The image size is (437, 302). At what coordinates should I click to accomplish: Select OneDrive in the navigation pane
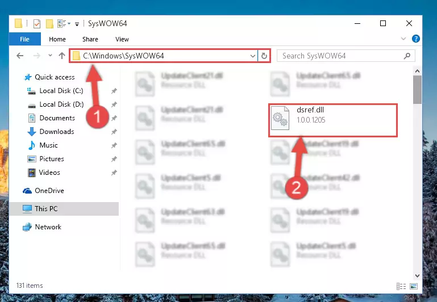point(49,191)
